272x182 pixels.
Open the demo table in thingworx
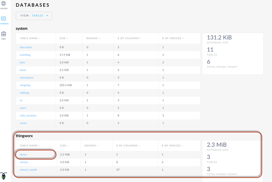(23, 155)
